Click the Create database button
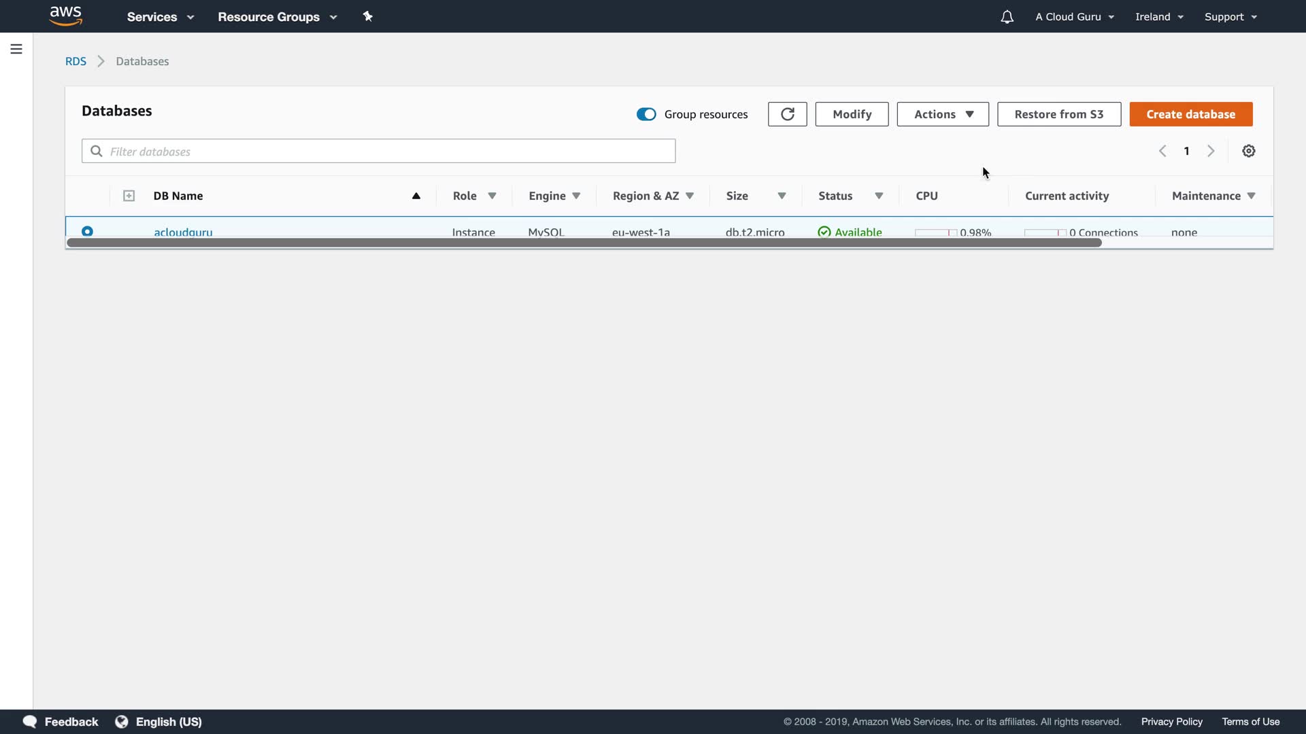The width and height of the screenshot is (1306, 734). [x=1190, y=114]
